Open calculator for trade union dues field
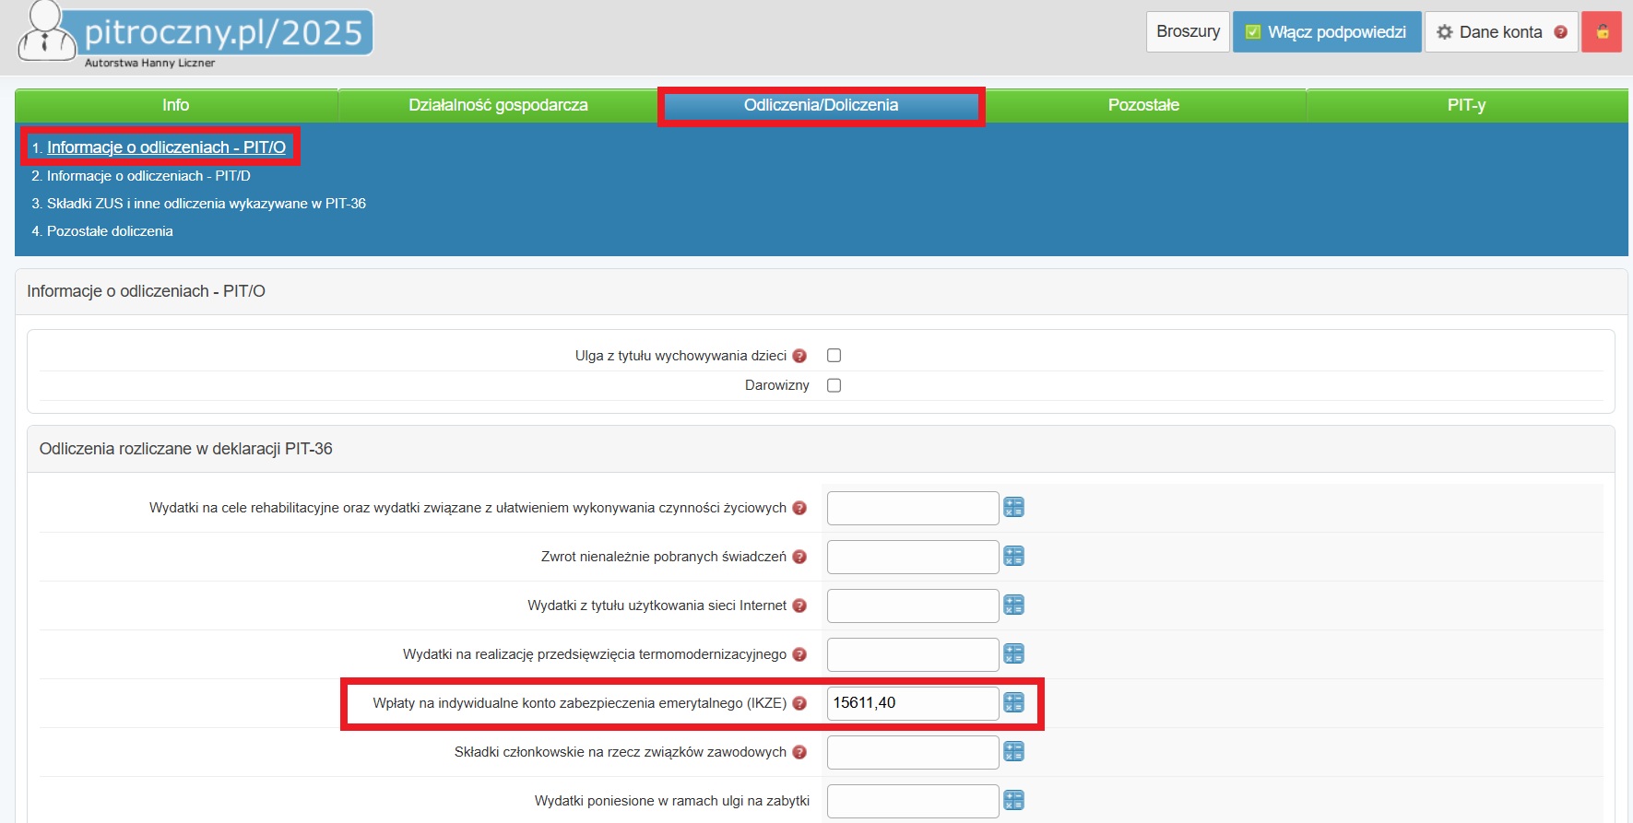This screenshot has width=1633, height=823. (x=1013, y=751)
